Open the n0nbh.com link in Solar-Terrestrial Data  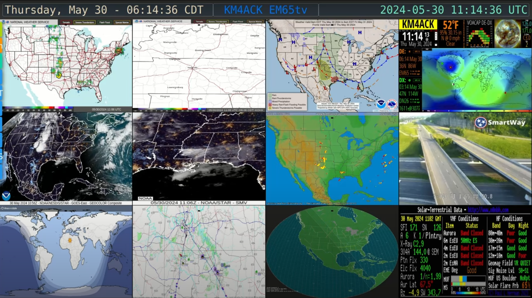[x=488, y=210]
